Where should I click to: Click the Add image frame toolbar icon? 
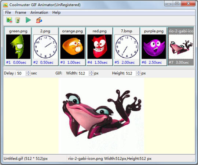[x=9, y=20]
